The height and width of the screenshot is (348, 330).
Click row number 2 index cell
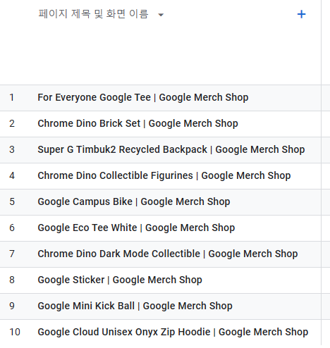(x=12, y=123)
